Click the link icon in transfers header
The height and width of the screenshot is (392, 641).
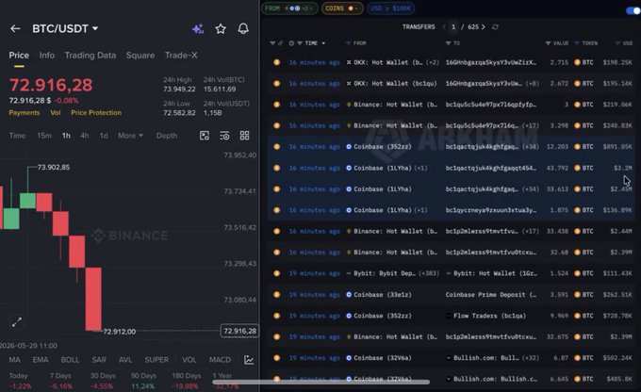(x=281, y=43)
